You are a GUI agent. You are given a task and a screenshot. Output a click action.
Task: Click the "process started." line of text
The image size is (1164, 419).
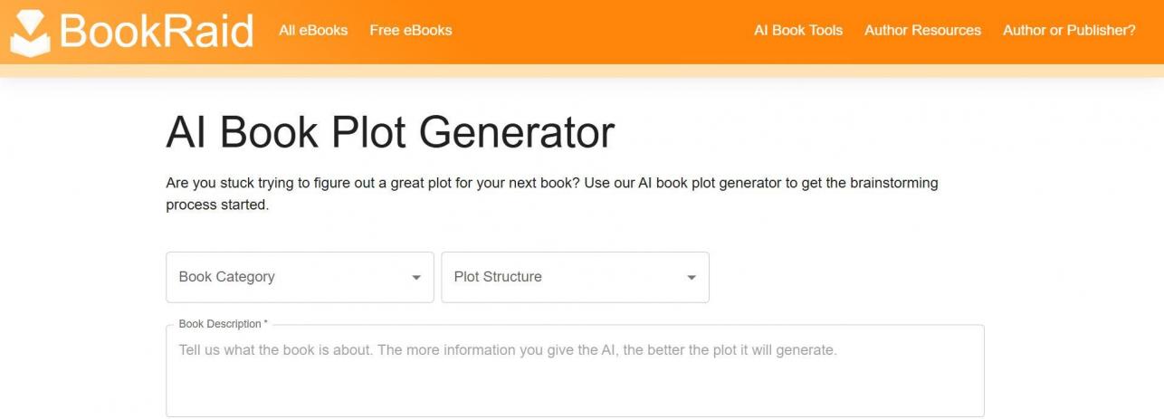pos(217,205)
